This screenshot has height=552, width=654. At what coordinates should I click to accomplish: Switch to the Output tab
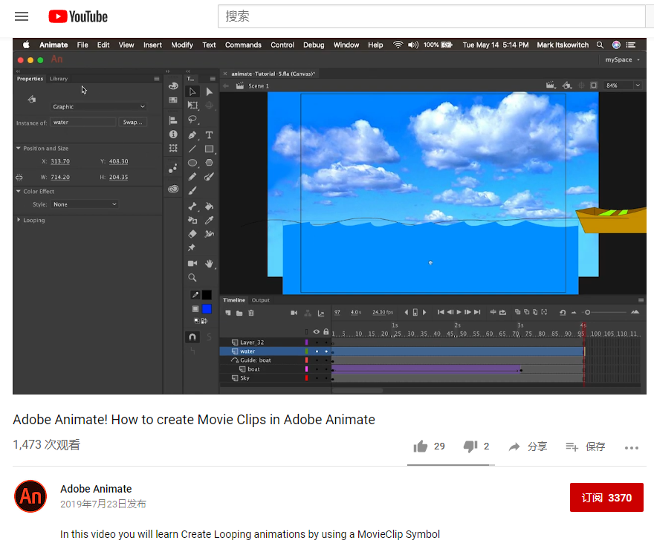[260, 300]
